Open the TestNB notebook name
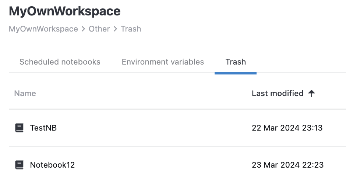 [x=43, y=128]
